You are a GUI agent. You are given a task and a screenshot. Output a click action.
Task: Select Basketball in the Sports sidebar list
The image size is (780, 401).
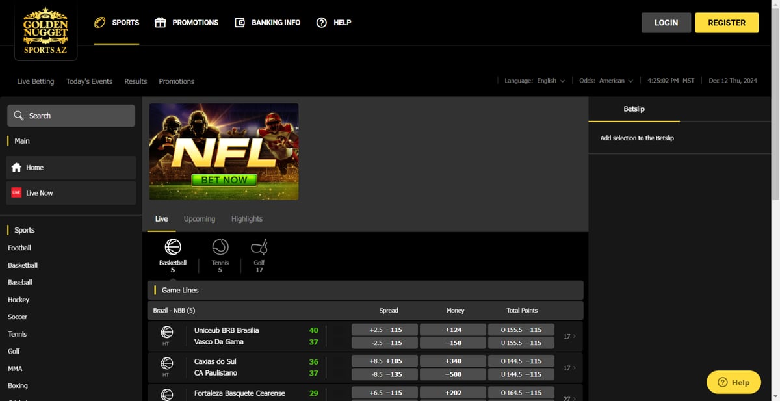coord(23,265)
